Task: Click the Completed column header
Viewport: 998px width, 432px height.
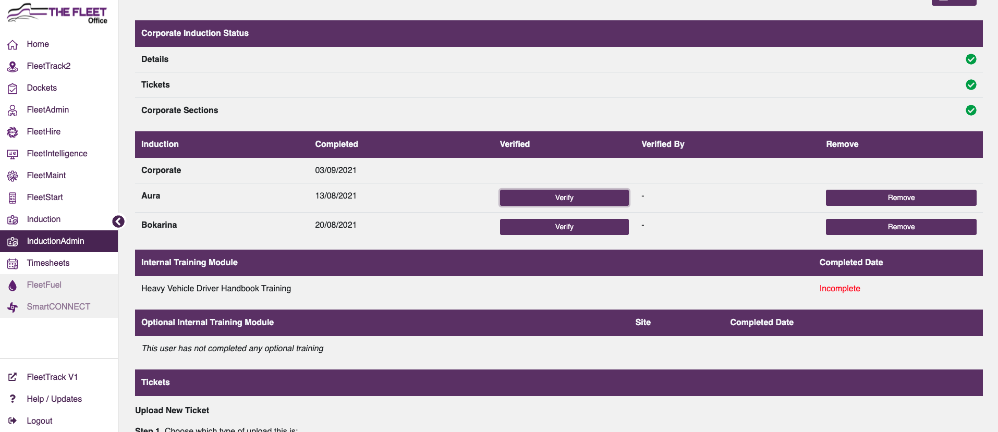Action: (336, 144)
